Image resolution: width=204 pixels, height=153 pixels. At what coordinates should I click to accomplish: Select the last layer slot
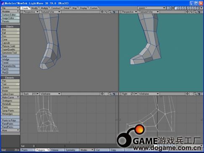point(198,8)
